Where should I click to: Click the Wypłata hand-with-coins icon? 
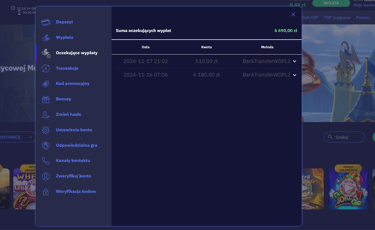(x=46, y=37)
